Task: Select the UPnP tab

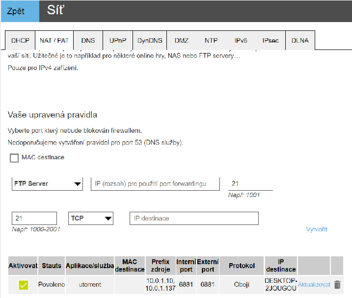Action: pos(118,41)
